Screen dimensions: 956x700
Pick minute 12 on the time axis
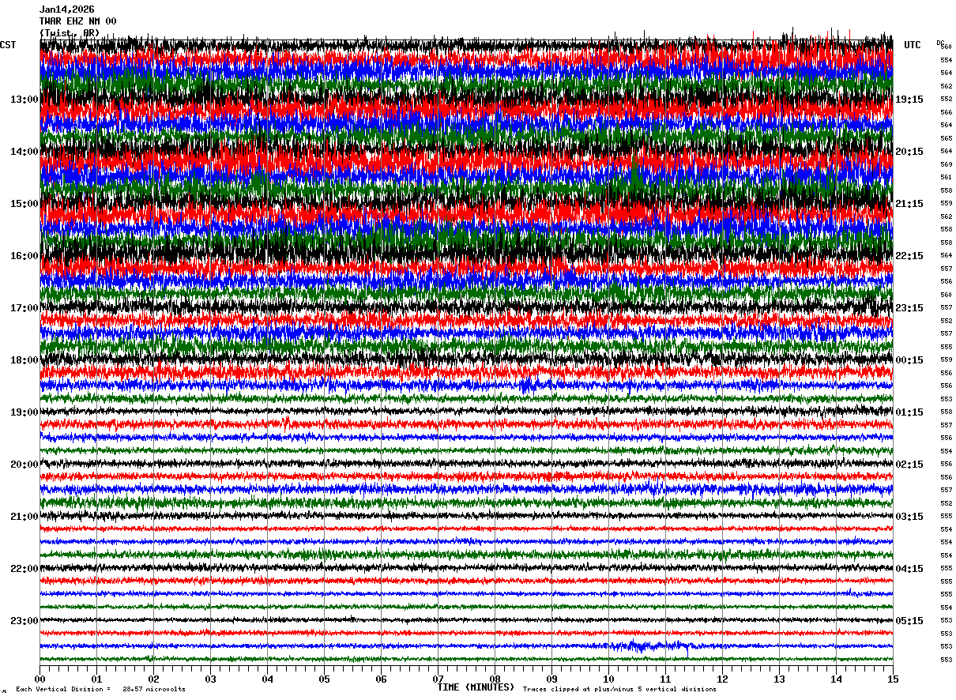click(722, 679)
